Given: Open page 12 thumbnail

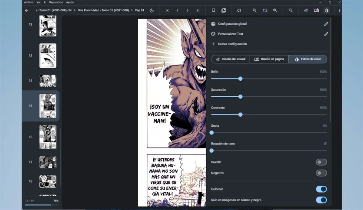Looking at the screenshot, I should pyautogui.click(x=48, y=26).
